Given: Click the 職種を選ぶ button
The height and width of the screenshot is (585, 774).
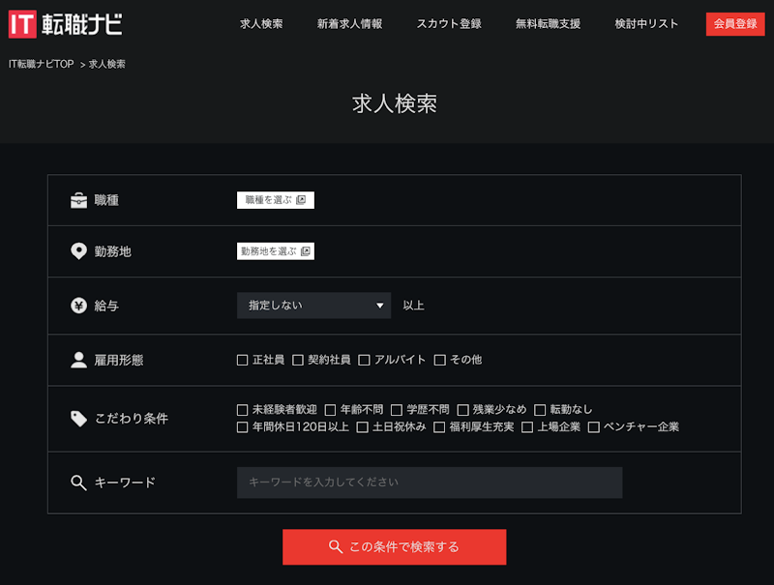Looking at the screenshot, I should point(276,200).
